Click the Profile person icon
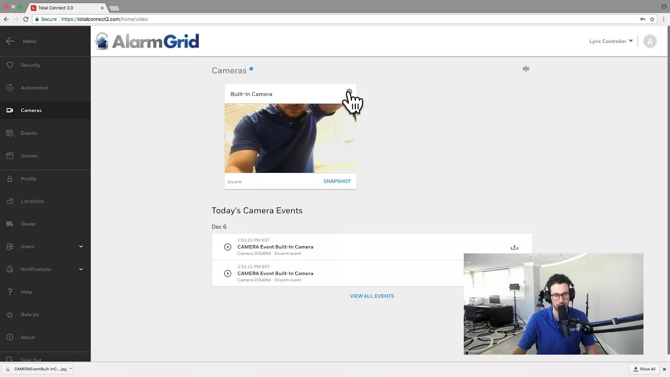Screen dimensions: 670x377 pyautogui.click(x=10, y=179)
